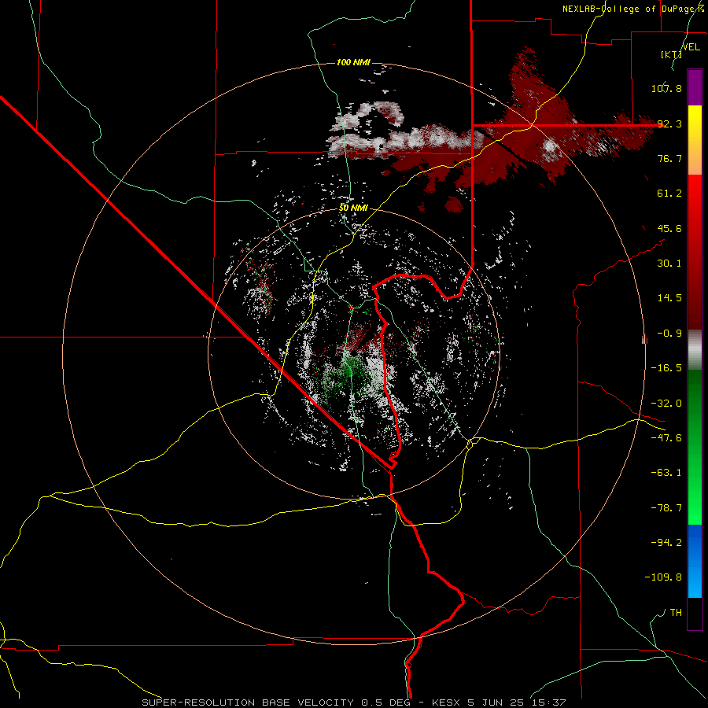Click the 61.2 value on velocity scale

pos(669,194)
